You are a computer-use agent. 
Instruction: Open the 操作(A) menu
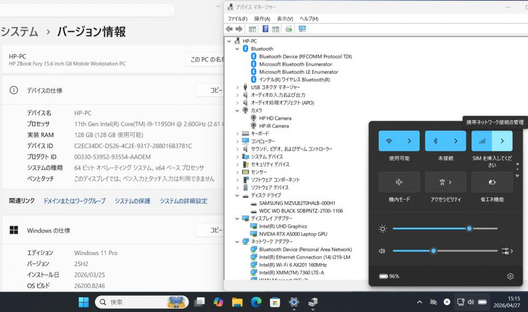coord(262,19)
